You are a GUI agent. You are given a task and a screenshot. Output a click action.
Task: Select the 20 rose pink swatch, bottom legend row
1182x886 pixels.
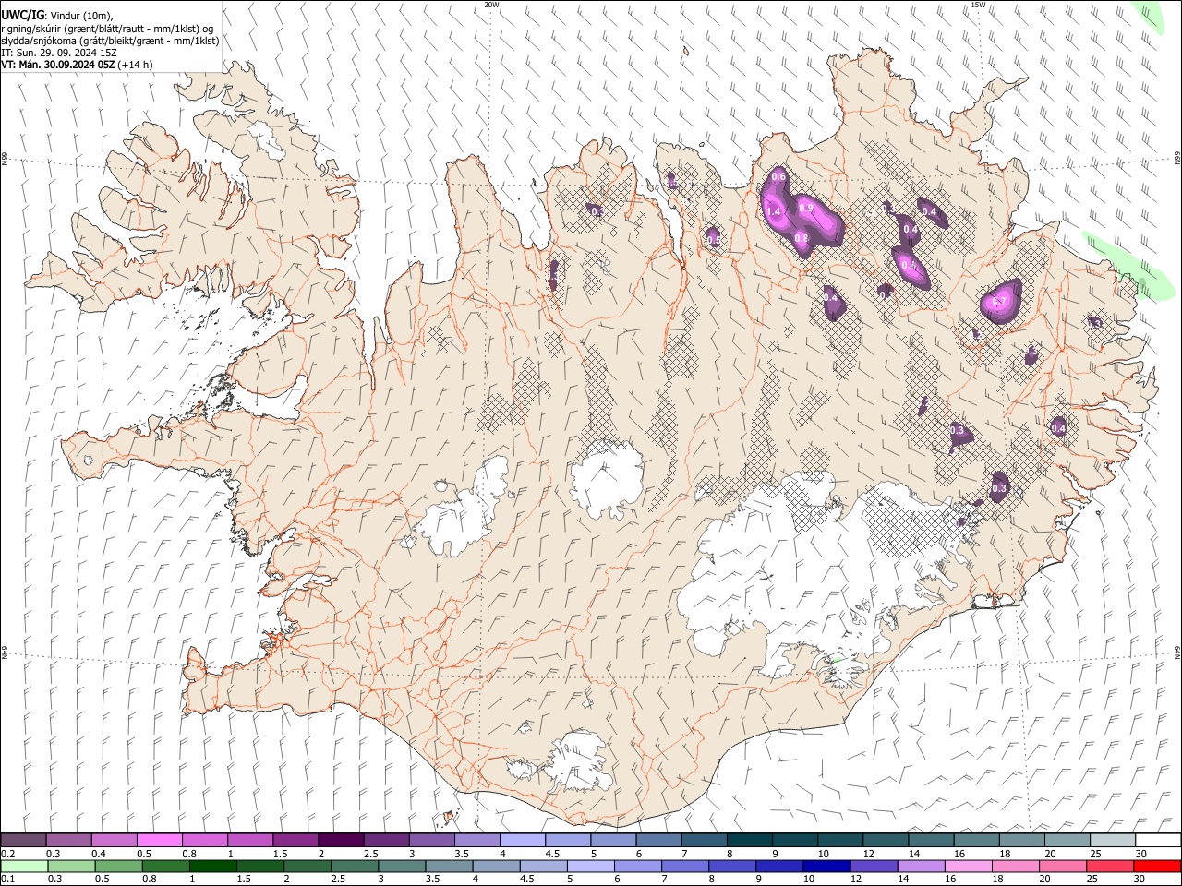pyautogui.click(x=1063, y=866)
